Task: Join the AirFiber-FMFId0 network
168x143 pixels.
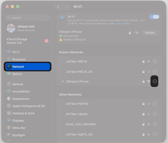Action: 108,104
